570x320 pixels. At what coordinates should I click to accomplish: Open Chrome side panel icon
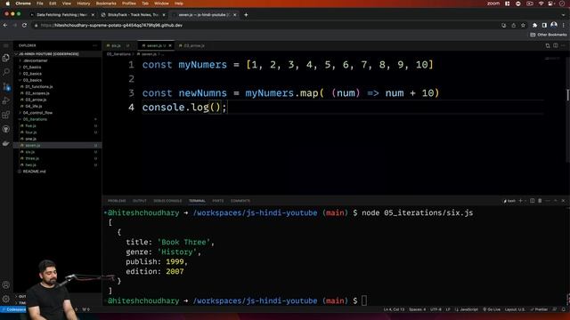pyautogui.click(x=544, y=26)
